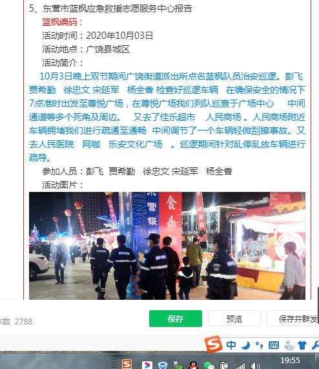This screenshot has width=319, height=369.
Task: Click Sogou user account icon
Action: point(289,345)
